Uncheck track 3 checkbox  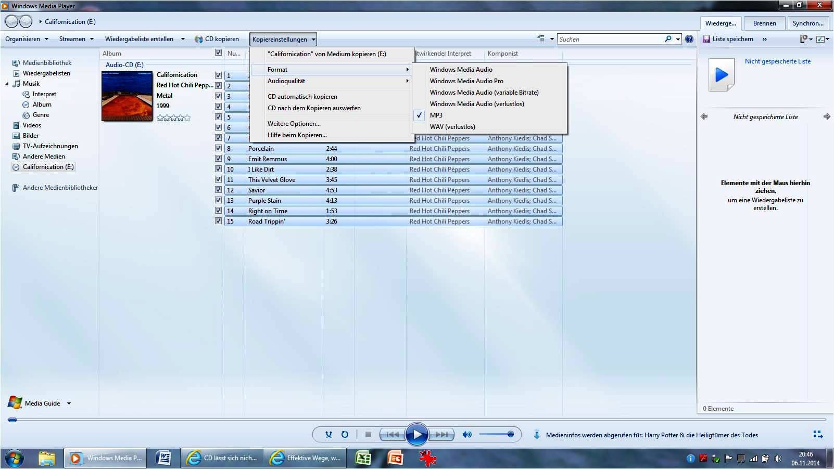pos(218,96)
